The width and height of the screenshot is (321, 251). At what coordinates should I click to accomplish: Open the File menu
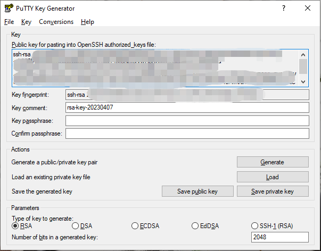[9, 22]
